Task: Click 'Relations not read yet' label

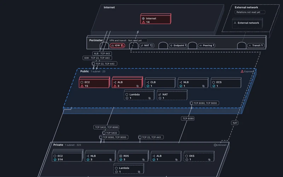Action: pos(250,12)
